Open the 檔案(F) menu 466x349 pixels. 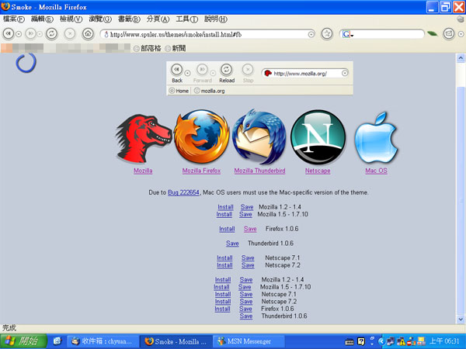coord(14,19)
